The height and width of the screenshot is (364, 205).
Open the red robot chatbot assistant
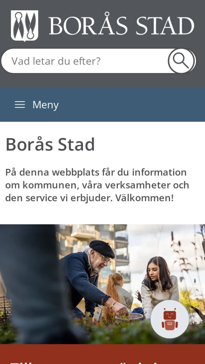click(x=170, y=319)
